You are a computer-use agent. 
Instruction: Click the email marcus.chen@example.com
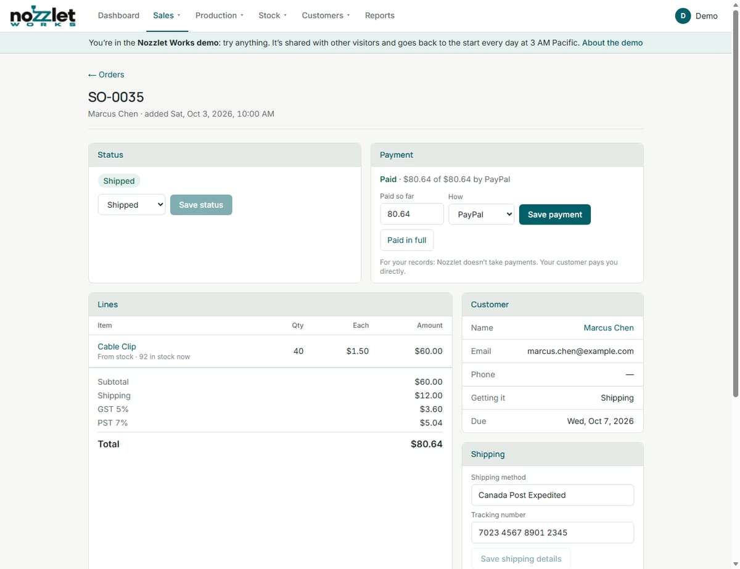(x=580, y=351)
